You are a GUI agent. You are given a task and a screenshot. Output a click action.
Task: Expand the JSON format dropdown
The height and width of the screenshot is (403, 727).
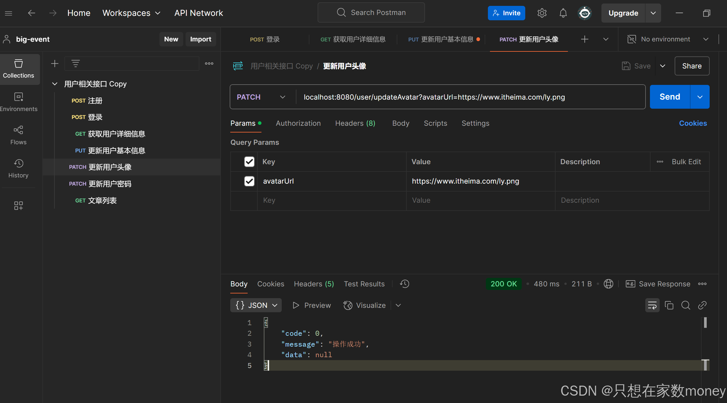256,305
